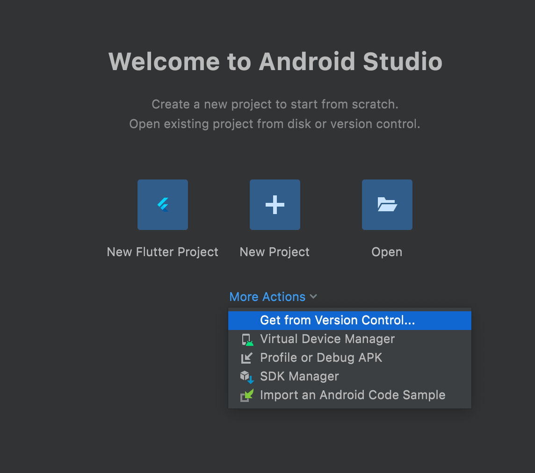This screenshot has width=535, height=473.
Task: Click the SDK Manager box icon
Action: (246, 377)
